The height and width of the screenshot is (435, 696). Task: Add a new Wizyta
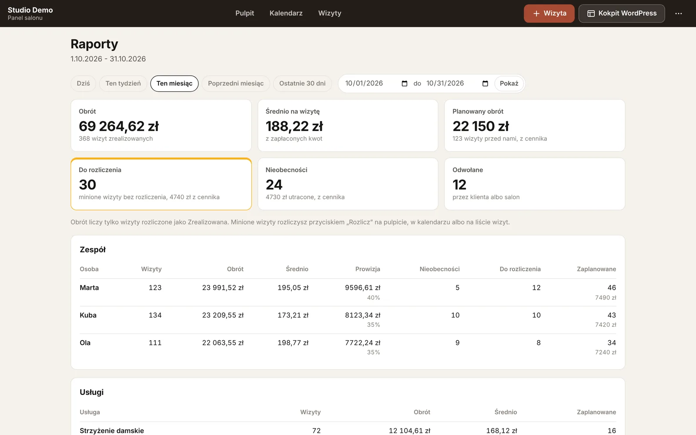tap(549, 13)
